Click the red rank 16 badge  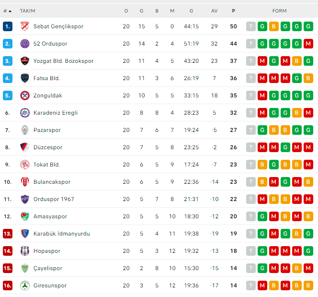coord(7,285)
